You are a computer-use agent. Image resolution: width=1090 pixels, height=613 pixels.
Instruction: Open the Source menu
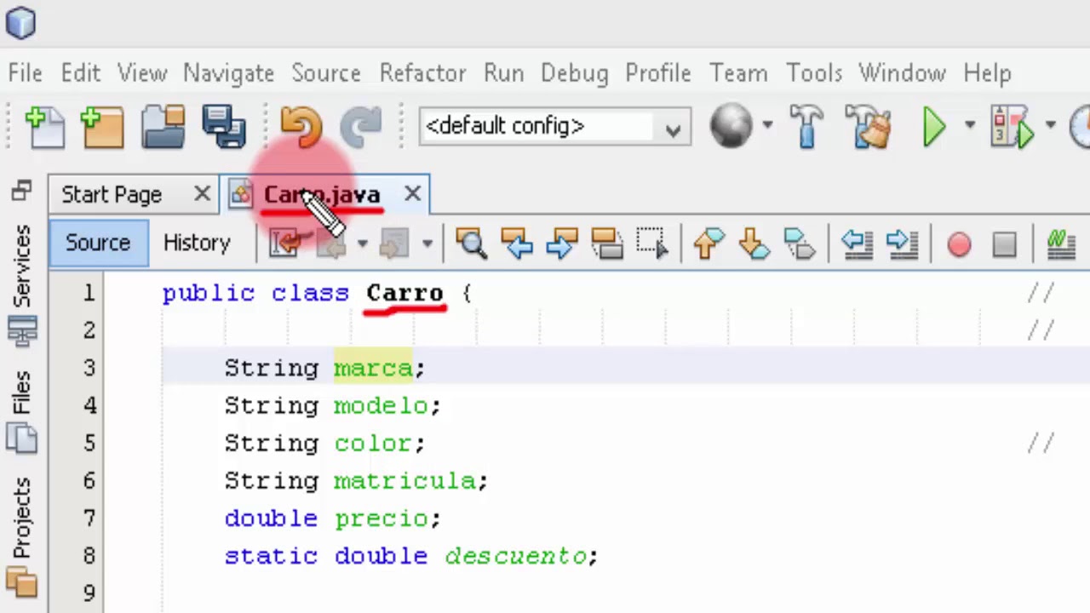pyautogui.click(x=326, y=73)
